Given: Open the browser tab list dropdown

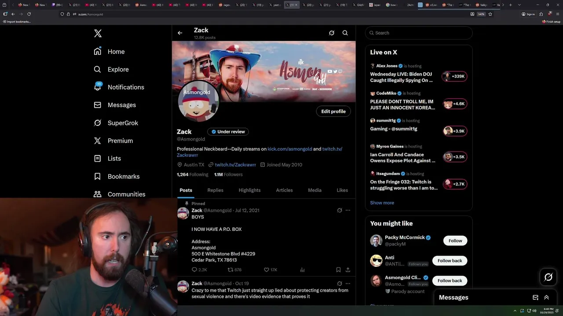Looking at the screenshot, I should (519, 5).
